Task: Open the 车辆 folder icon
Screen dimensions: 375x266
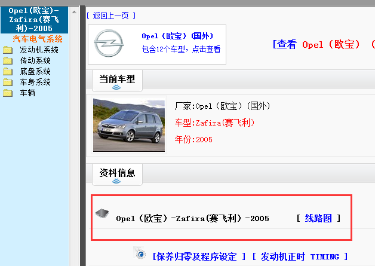Action: coord(8,93)
